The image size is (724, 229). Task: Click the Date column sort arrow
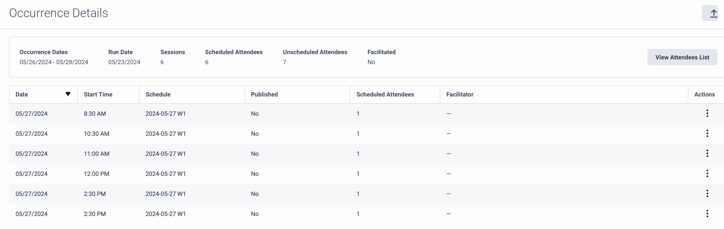click(68, 94)
